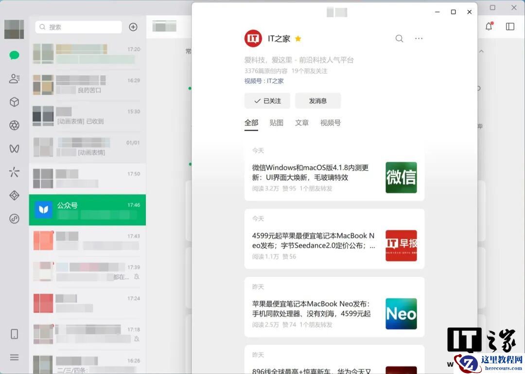Click the user avatar at the top of the sidebar
This screenshot has width=525, height=374.
[14, 29]
